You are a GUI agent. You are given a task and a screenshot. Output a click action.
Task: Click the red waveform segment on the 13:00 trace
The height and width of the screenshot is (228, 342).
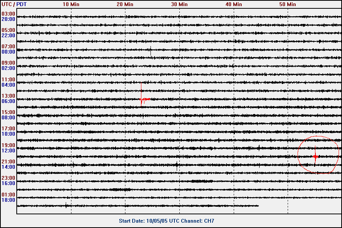tap(145, 100)
